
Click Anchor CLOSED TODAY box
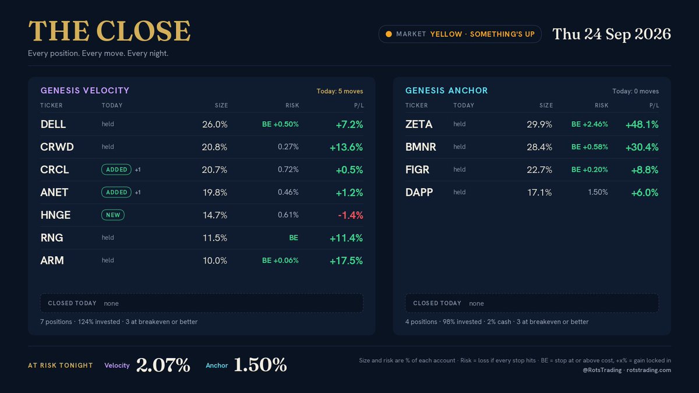click(532, 303)
